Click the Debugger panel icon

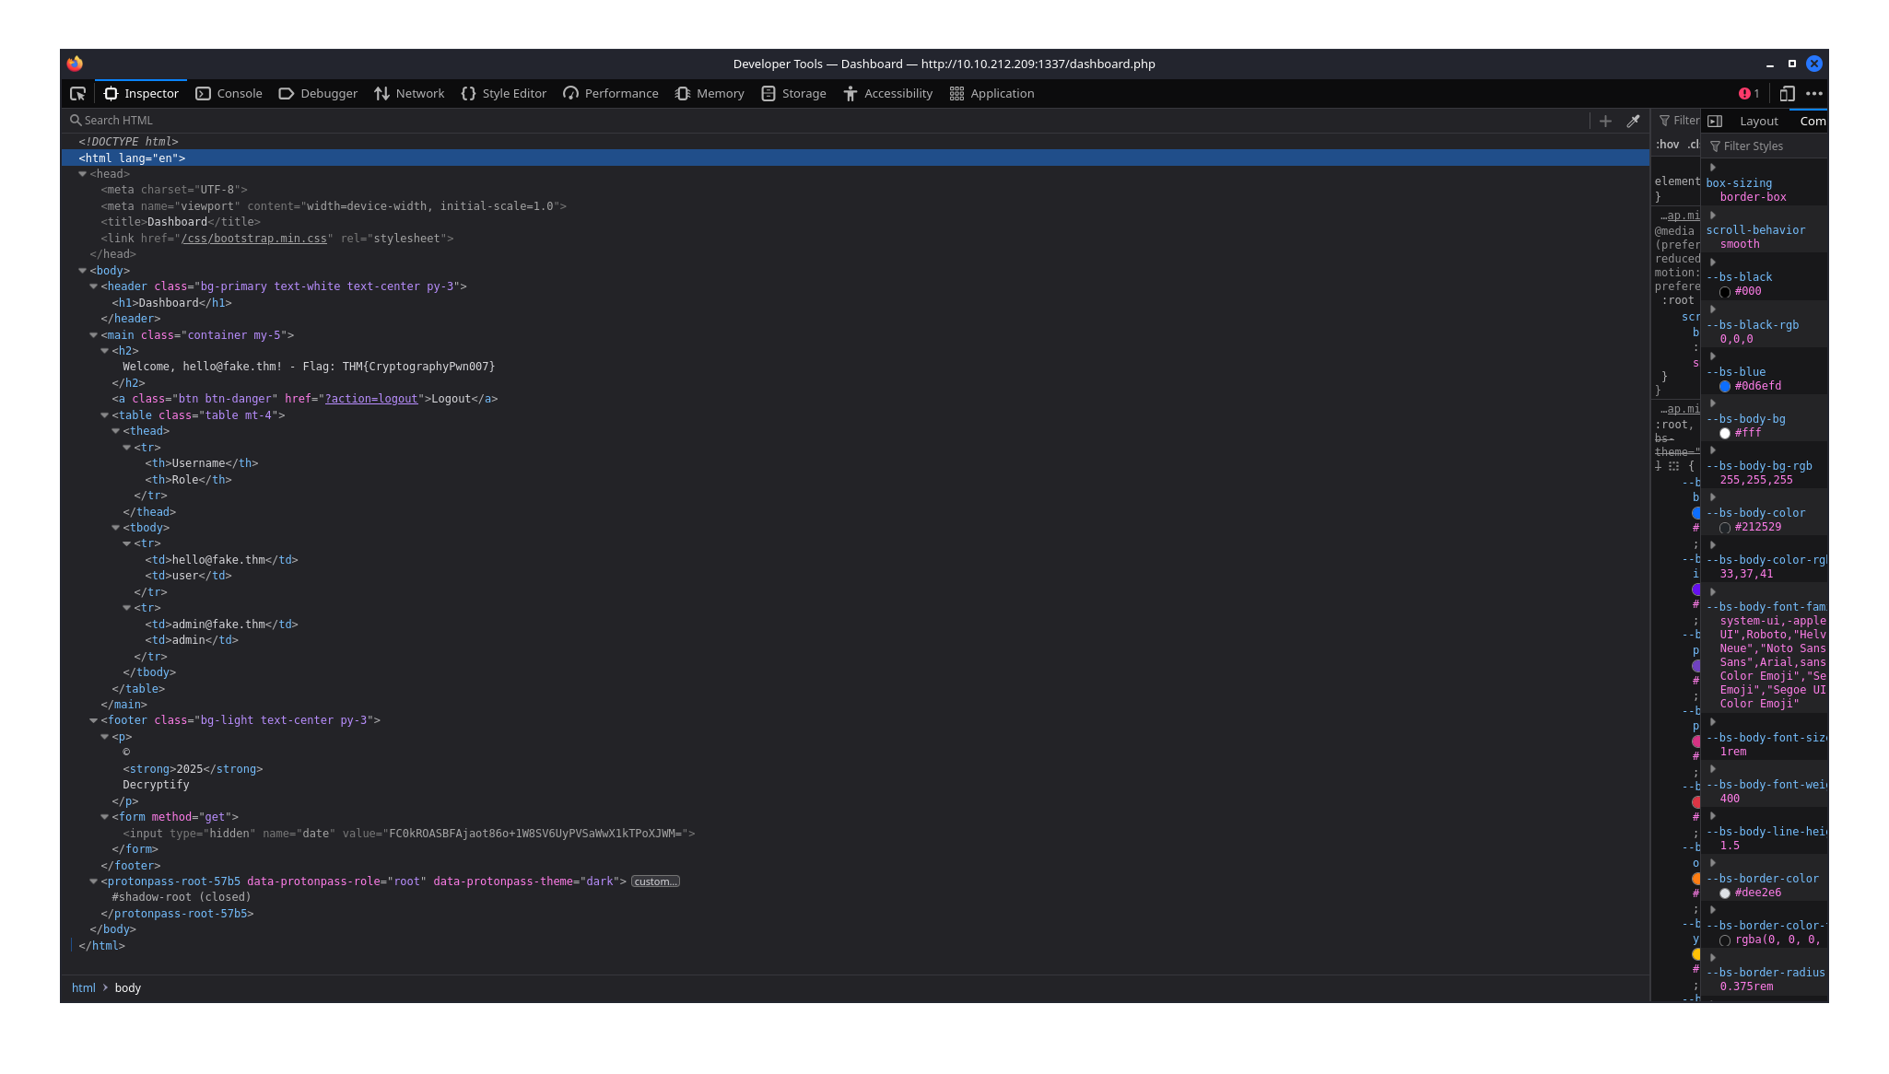tap(286, 94)
